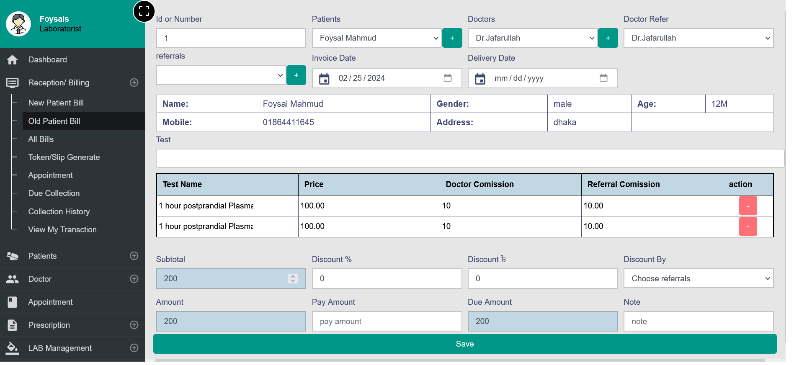Add a new doctor with plus button
This screenshot has height=365, width=794.
click(608, 38)
